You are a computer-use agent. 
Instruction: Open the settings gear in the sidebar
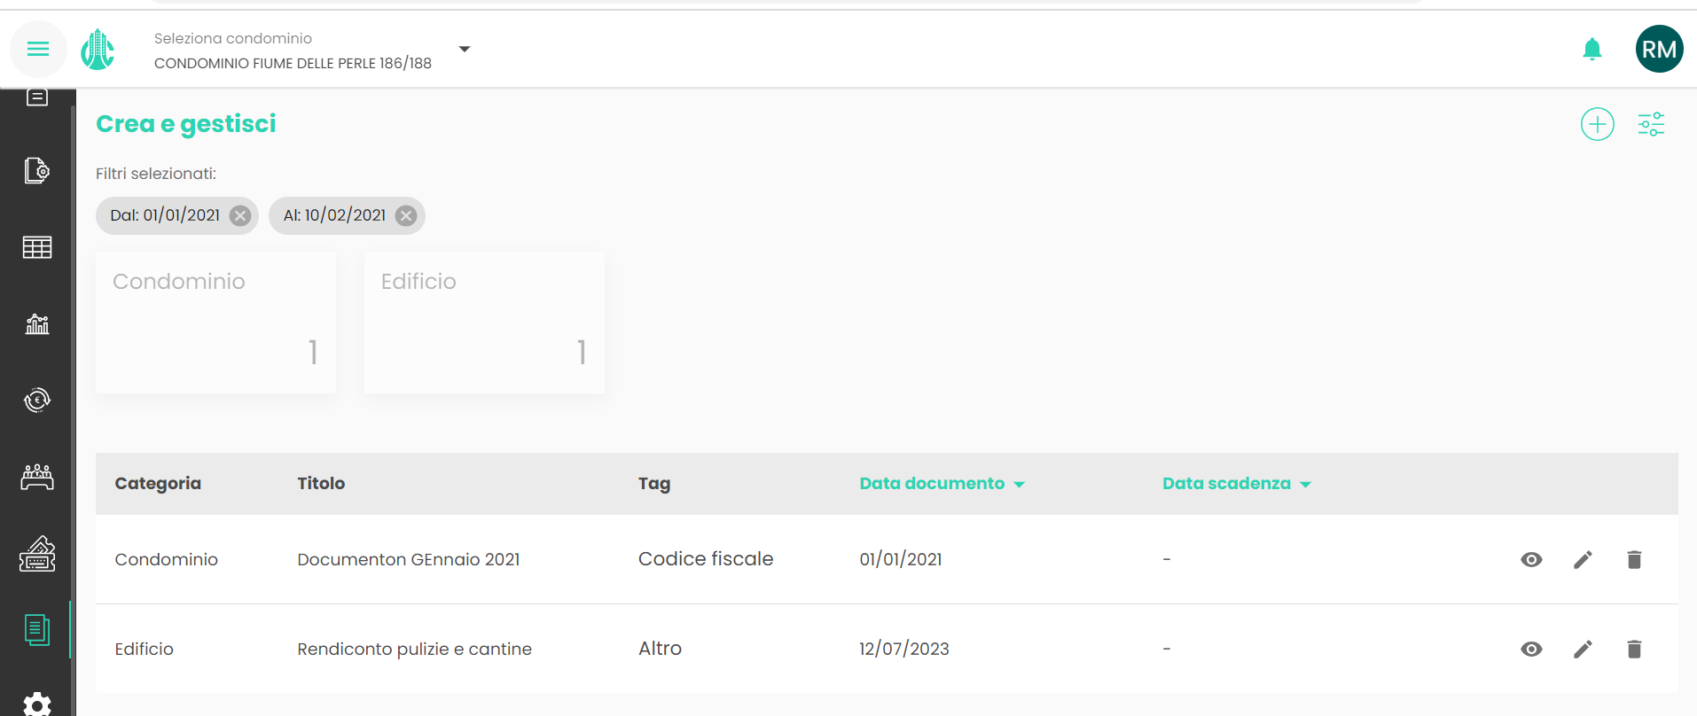[37, 704]
